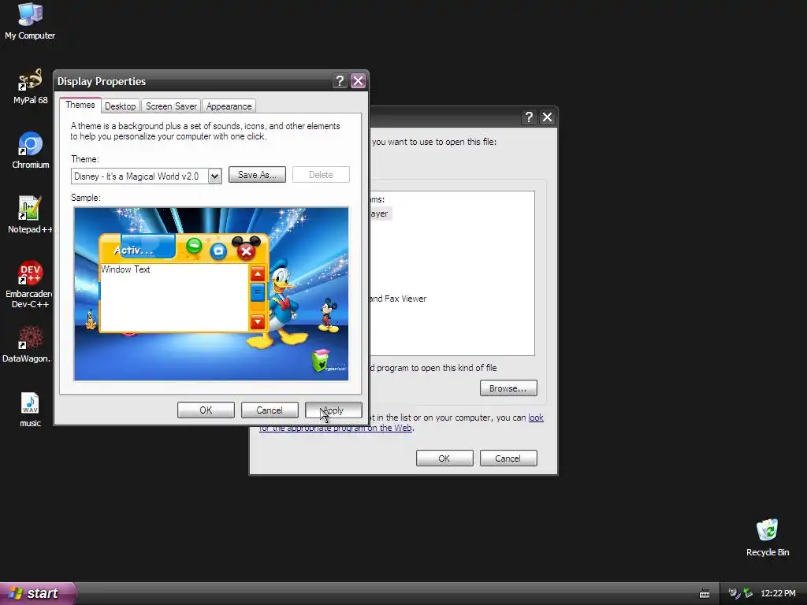Open the Appearance tab
The height and width of the screenshot is (605, 807).
(229, 106)
